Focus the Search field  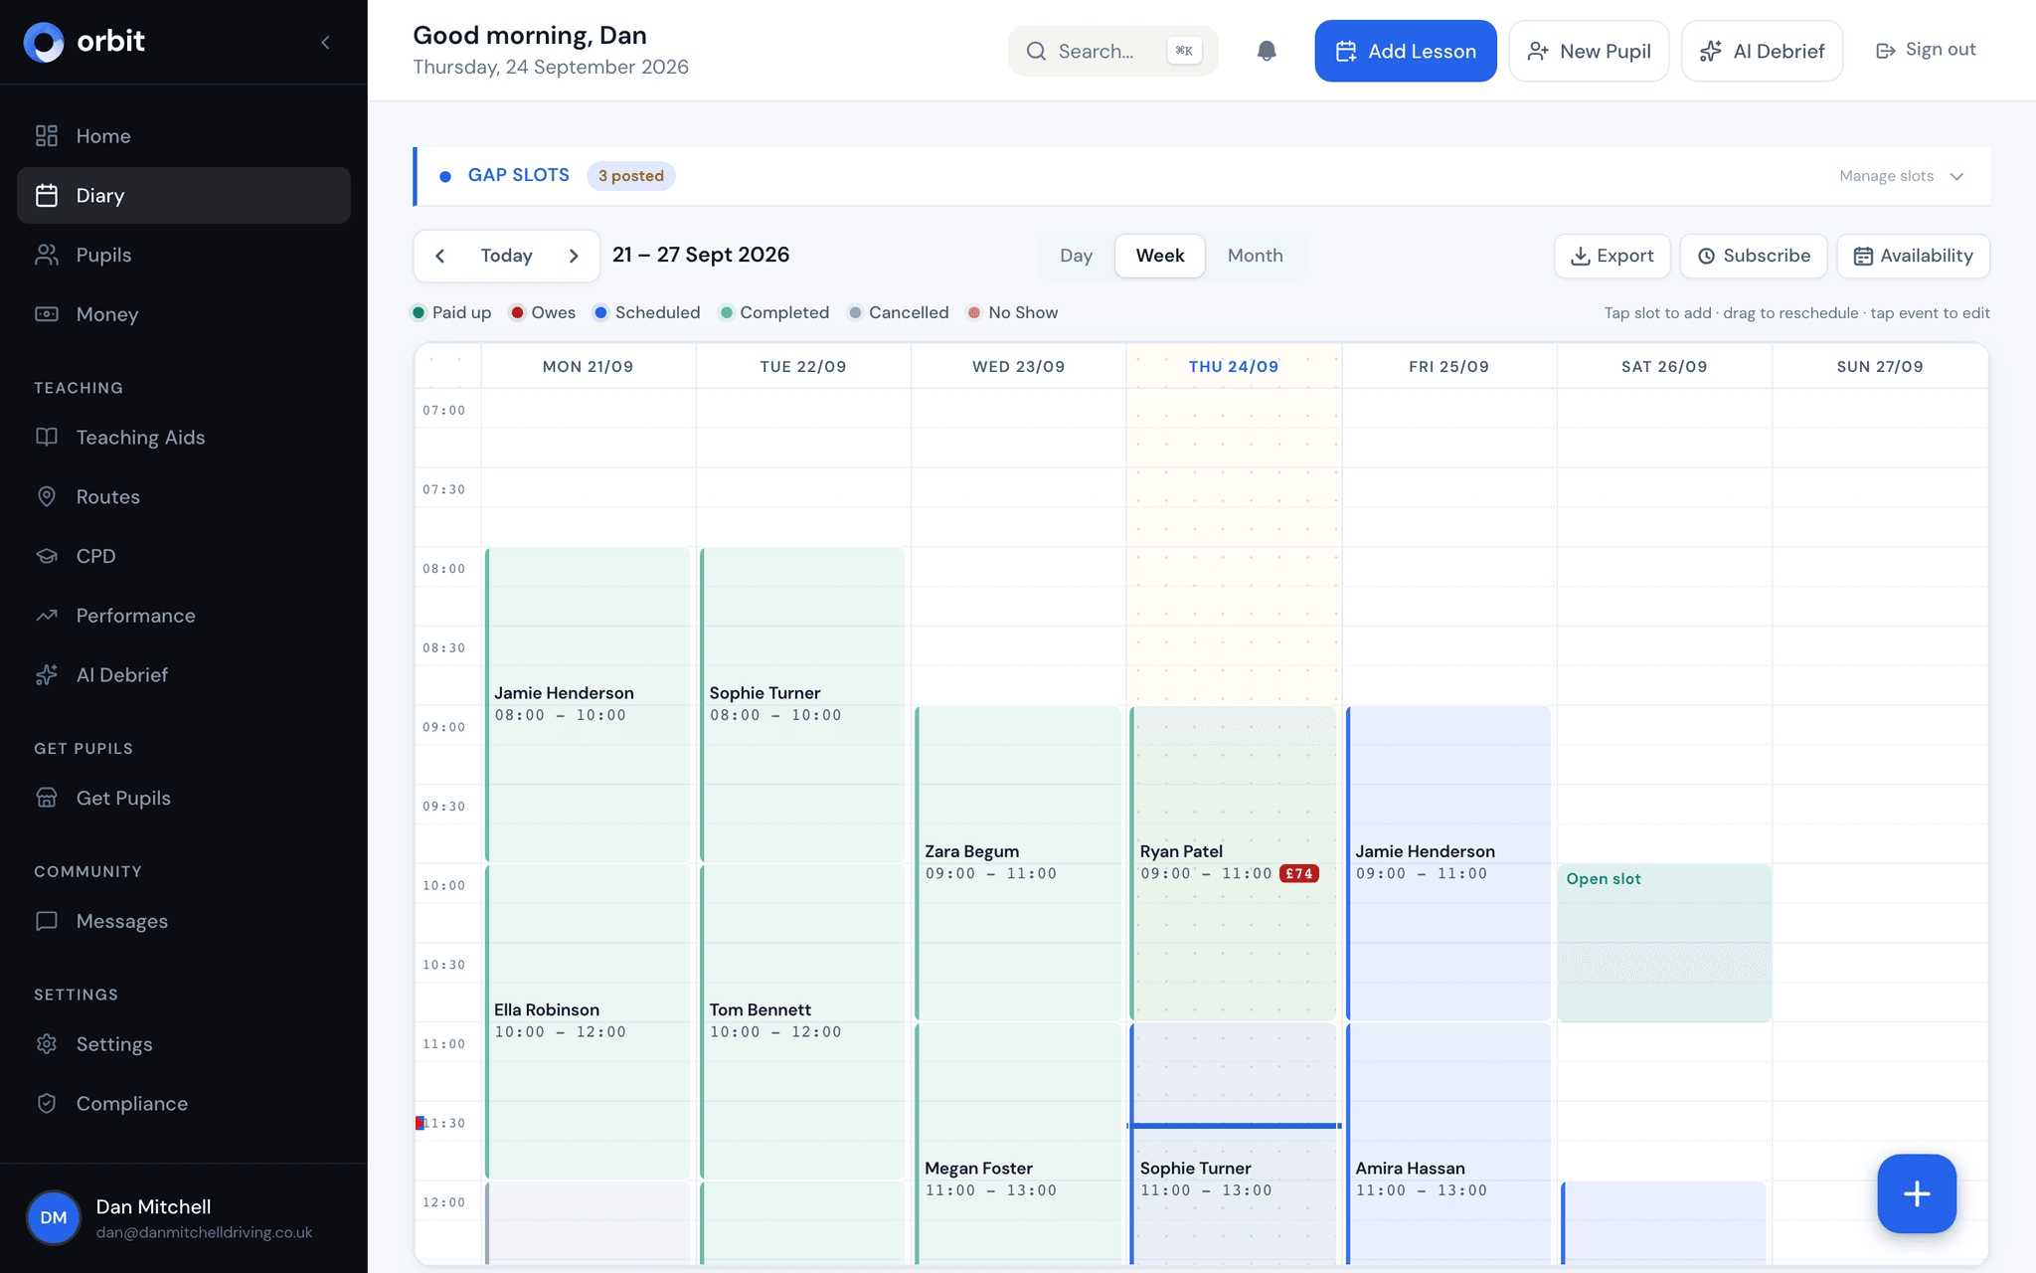[1112, 51]
